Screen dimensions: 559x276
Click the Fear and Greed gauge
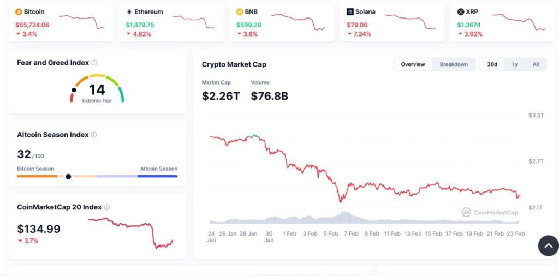pyautogui.click(x=97, y=88)
